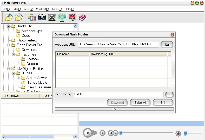The height and width of the screenshot is (140, 205).
Task: Open the View menu
Action: pyautogui.click(x=28, y=9)
